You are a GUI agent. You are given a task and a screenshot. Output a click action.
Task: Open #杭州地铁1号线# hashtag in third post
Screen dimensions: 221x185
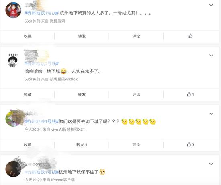pos(41,121)
